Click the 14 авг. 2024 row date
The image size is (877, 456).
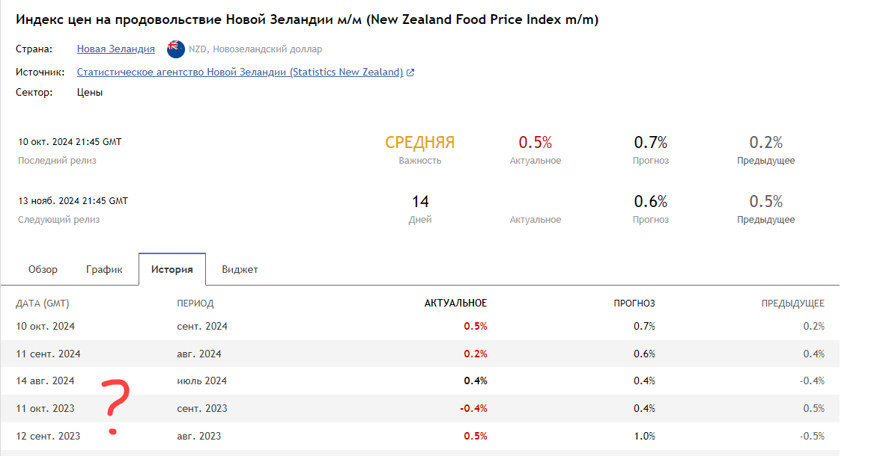point(46,381)
